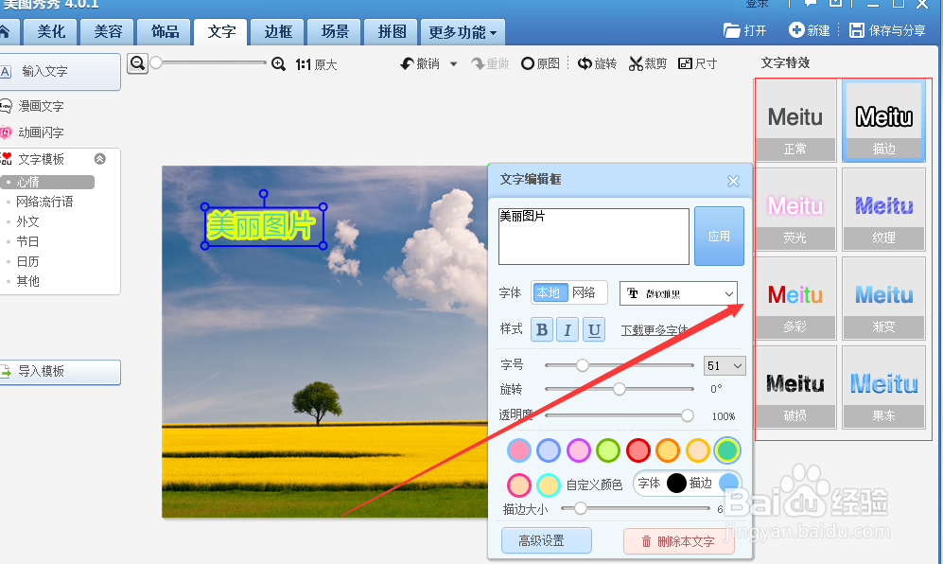Expand the 更多功能 dropdown menu
This screenshot has height=564, width=943.
pos(463,32)
